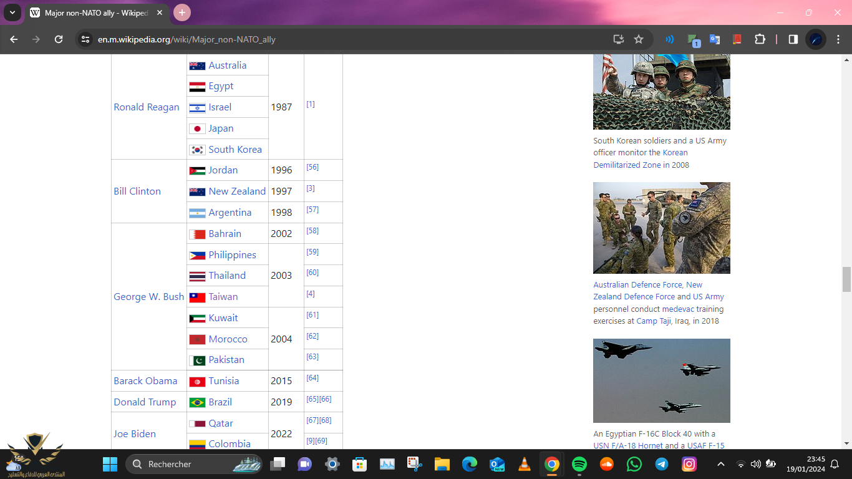
Task: Click the Australia country link
Action: pos(228,65)
